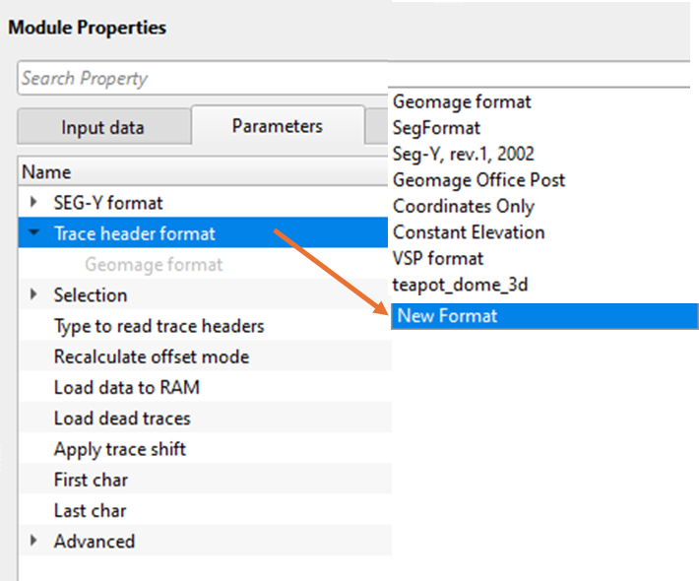Screen dimensions: 699x581
Task: Select Constant Elevation format
Action: click(x=469, y=232)
